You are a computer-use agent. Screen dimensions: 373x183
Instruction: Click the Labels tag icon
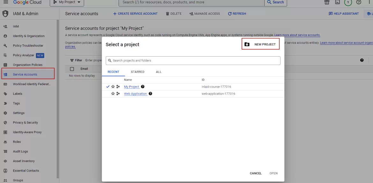pos(5,94)
